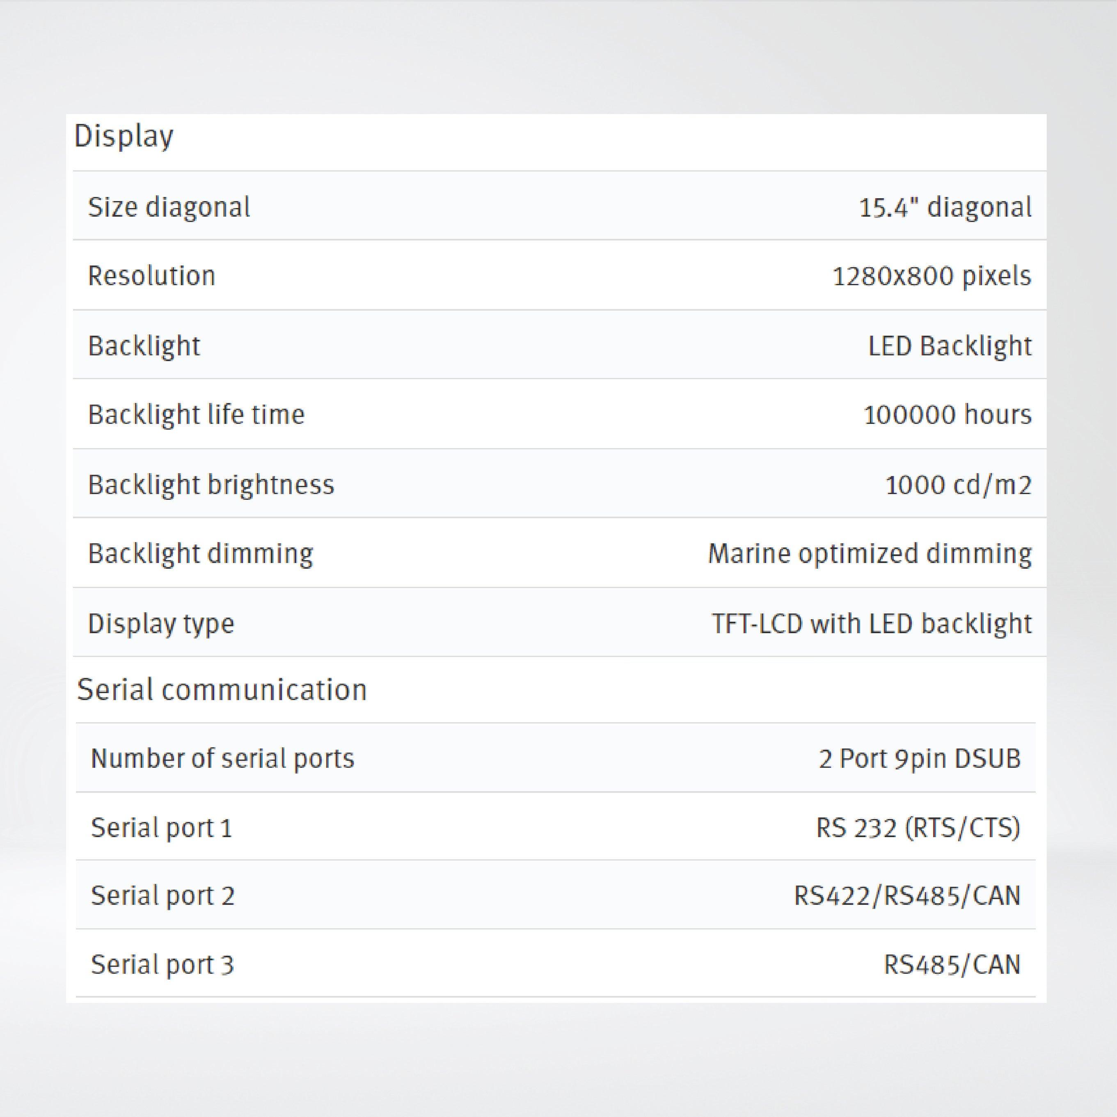
Task: Click the Marine optimized dimming value
Action: [870, 554]
